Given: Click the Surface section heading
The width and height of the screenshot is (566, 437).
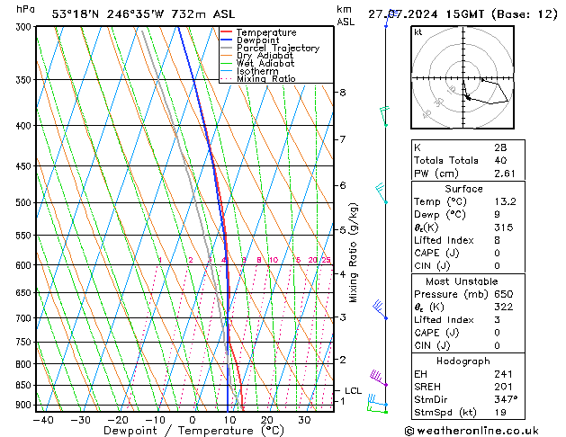Looking at the screenshot, I should click(x=463, y=189).
